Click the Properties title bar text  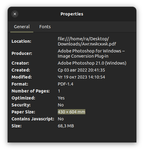[x=72, y=14]
